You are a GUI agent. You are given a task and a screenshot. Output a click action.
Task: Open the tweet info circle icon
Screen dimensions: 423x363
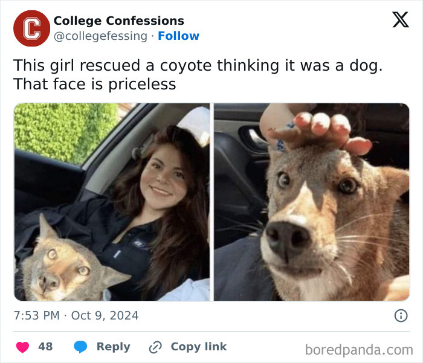[x=401, y=315]
